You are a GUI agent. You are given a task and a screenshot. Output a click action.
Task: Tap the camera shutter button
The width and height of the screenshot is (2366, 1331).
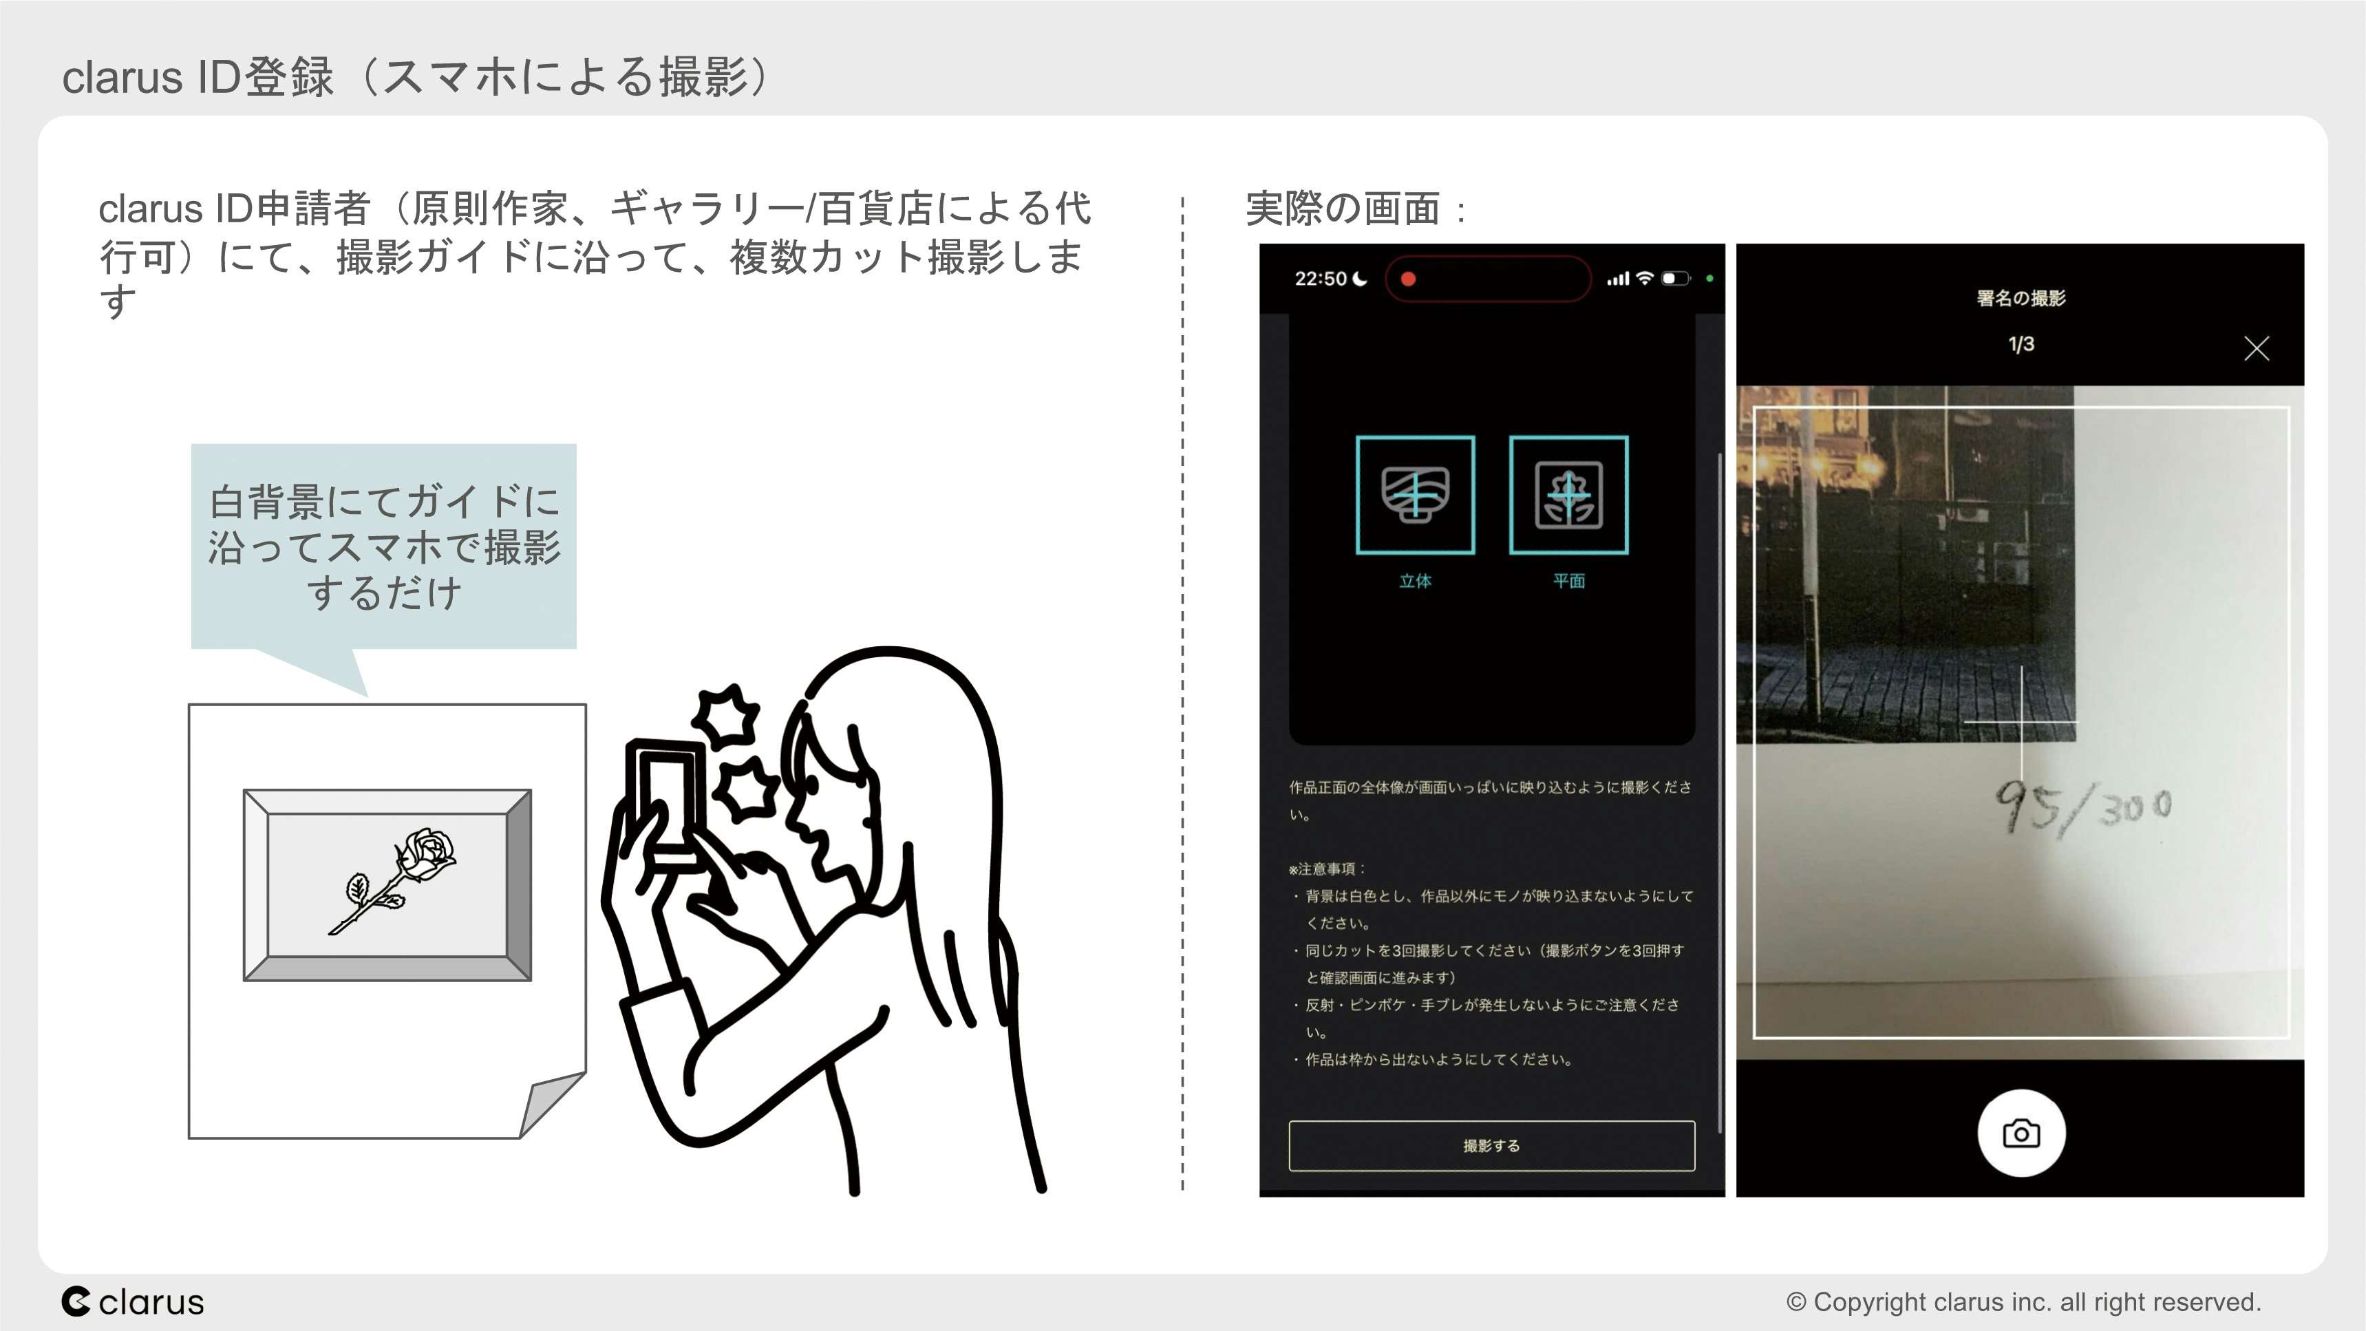pyautogui.click(x=2021, y=1133)
